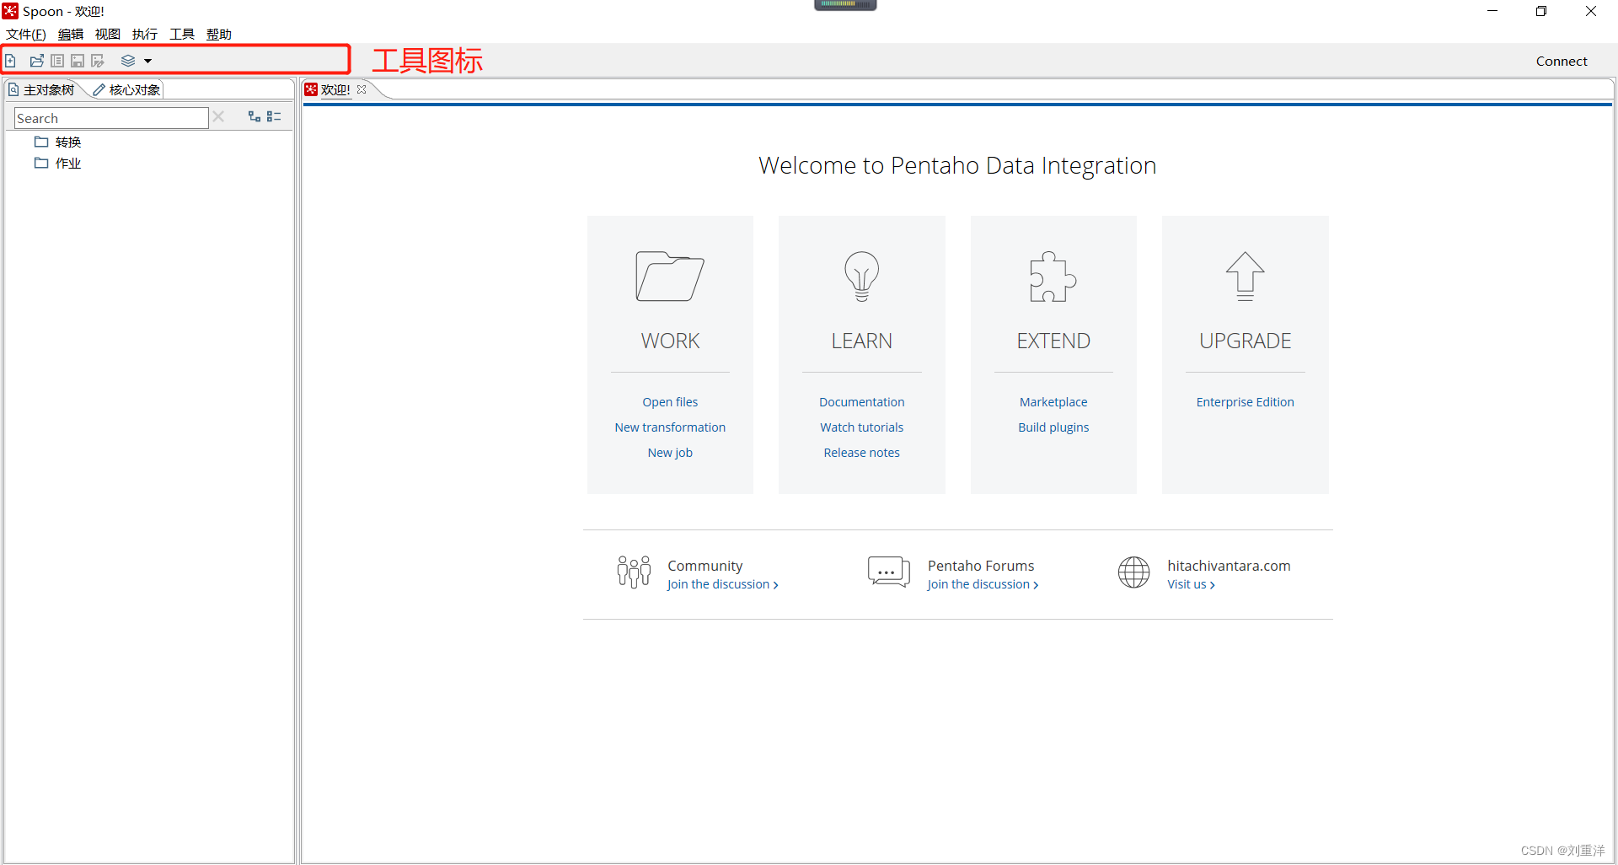1618x865 pixels.
Task: Click the Visit us link
Action: [x=1191, y=584]
